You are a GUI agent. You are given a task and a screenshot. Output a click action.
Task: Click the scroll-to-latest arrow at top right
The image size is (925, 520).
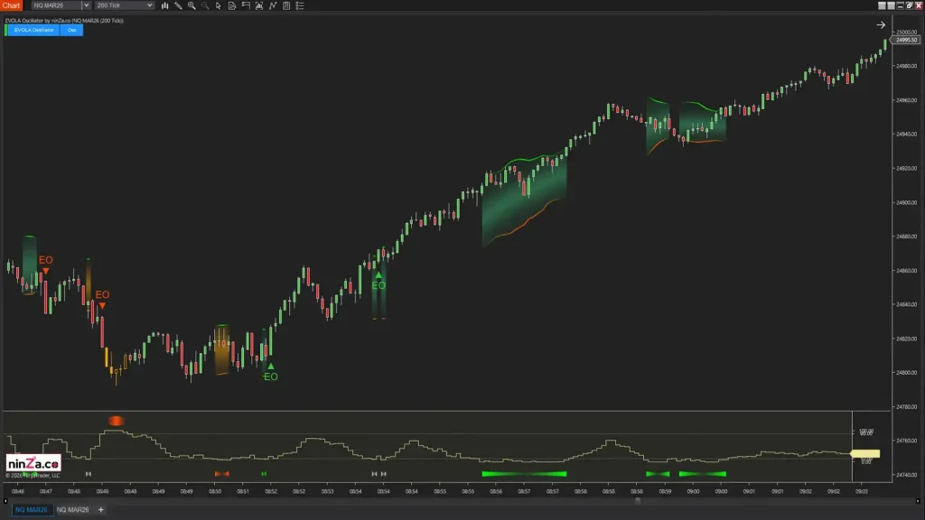point(881,25)
